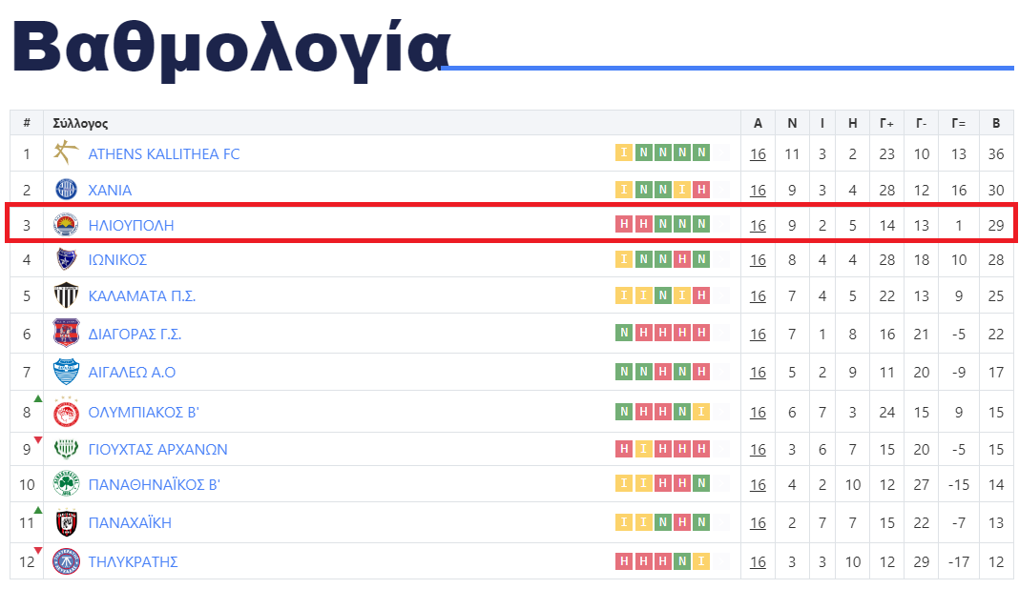Open the ΓΙΟΥΧΤΑΣ ΑΡΧΑΝΩΝ team link
Image resolution: width=1019 pixels, height=589 pixels.
pos(158,450)
